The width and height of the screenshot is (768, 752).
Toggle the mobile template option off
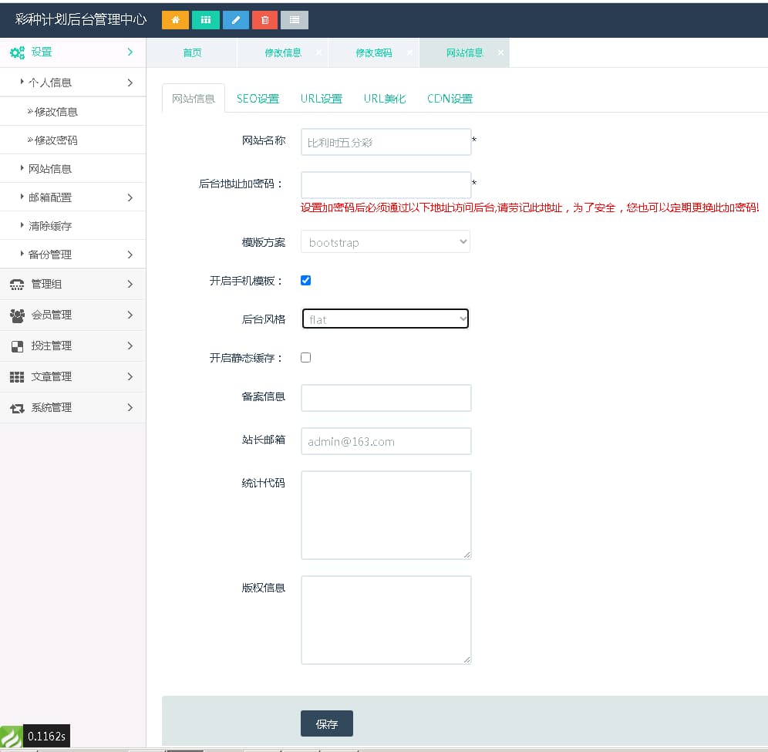(x=305, y=280)
